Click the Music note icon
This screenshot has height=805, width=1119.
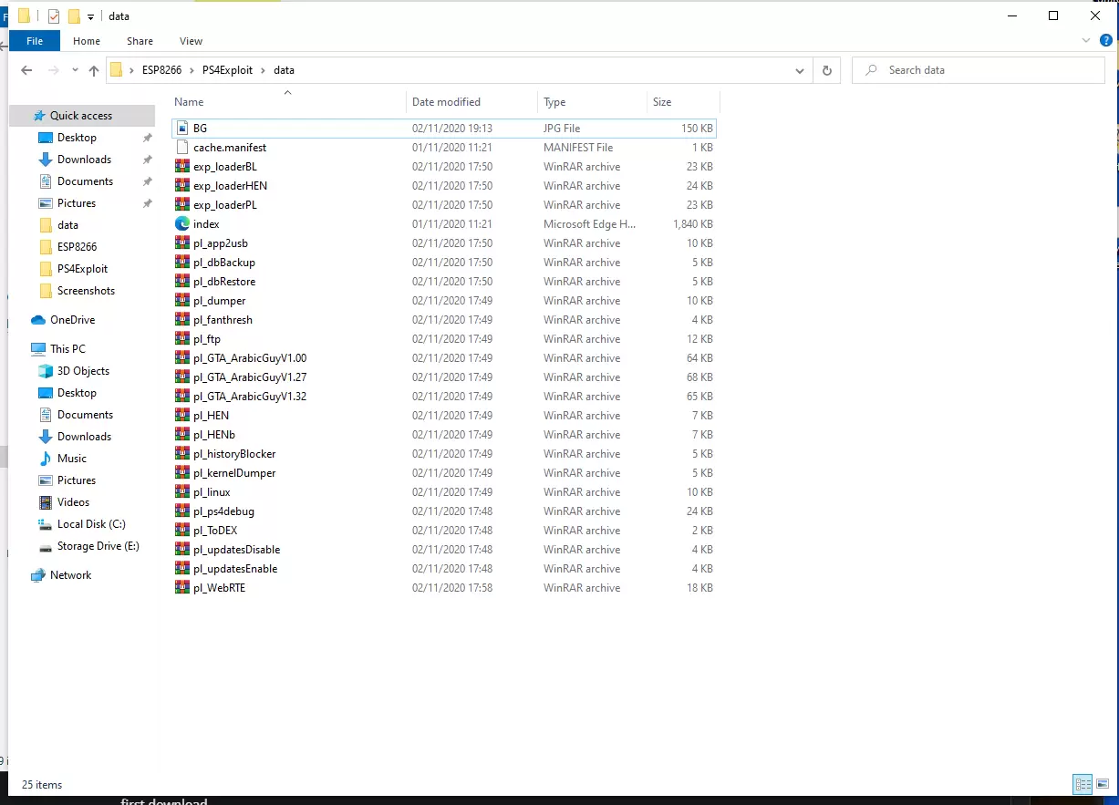(x=46, y=459)
